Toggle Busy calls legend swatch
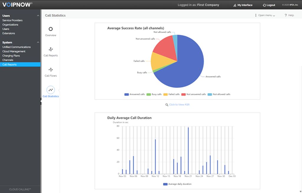Viewport: 302px width, 193px height. pos(149,94)
